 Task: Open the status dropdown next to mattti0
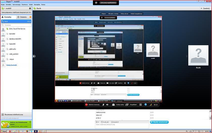point(3,8)
